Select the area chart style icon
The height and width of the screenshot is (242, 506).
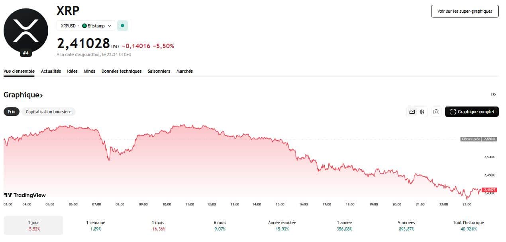412,112
